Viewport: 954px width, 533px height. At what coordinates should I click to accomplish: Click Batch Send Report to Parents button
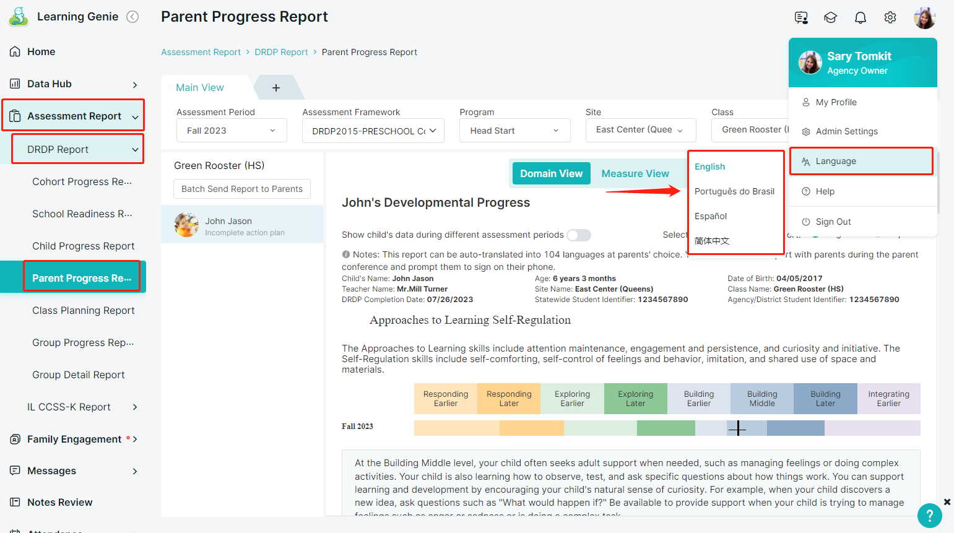(x=241, y=189)
